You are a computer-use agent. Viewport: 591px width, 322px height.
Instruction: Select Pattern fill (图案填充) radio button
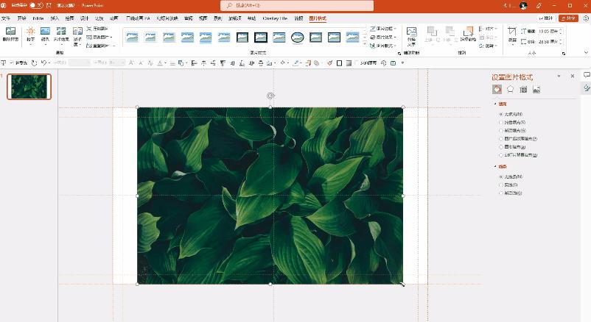coord(501,147)
